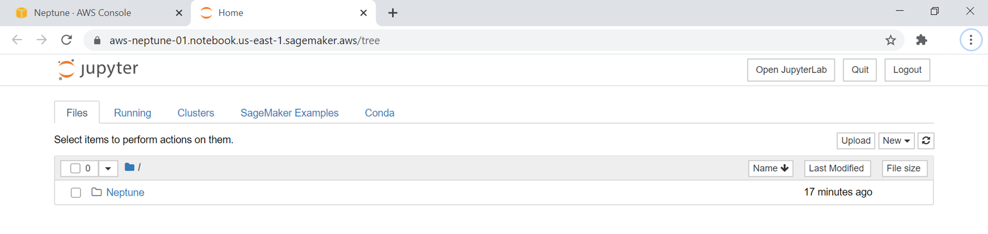Click Open JupyterLab button
988x234 pixels.
[790, 70]
